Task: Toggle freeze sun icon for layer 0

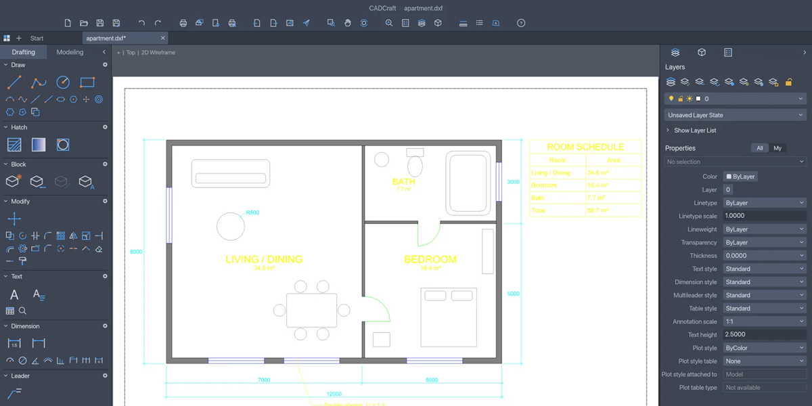Action: pyautogui.click(x=689, y=99)
